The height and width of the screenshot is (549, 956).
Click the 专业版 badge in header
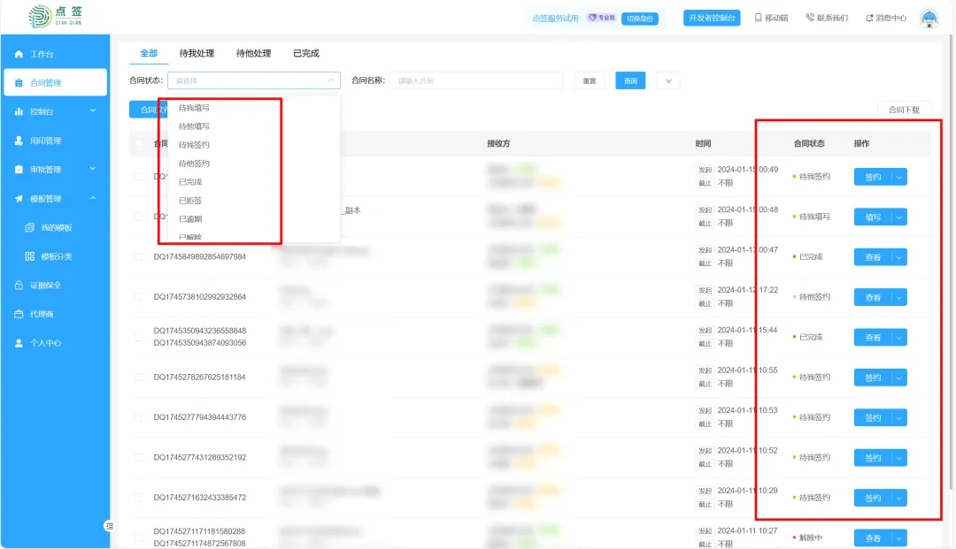[x=602, y=18]
